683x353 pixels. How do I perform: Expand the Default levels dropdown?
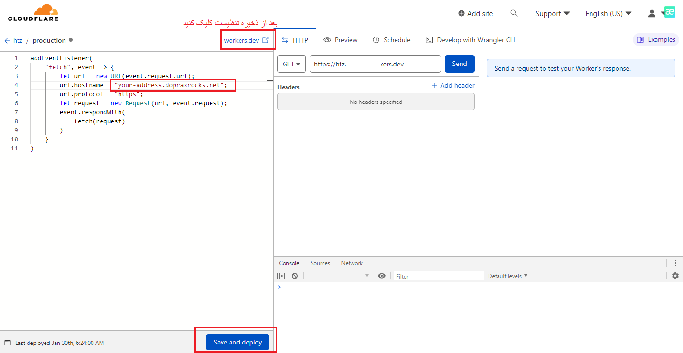508,276
